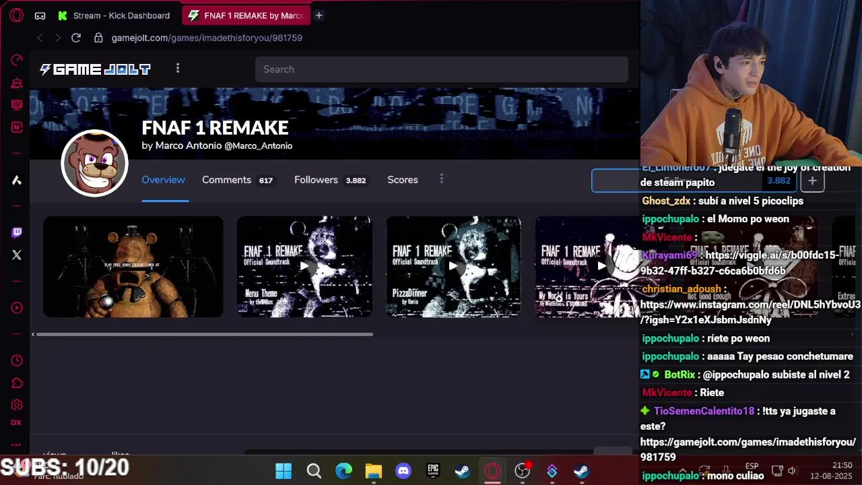Open OBS Studio from the taskbar
The width and height of the screenshot is (862, 485).
pyautogui.click(x=523, y=471)
